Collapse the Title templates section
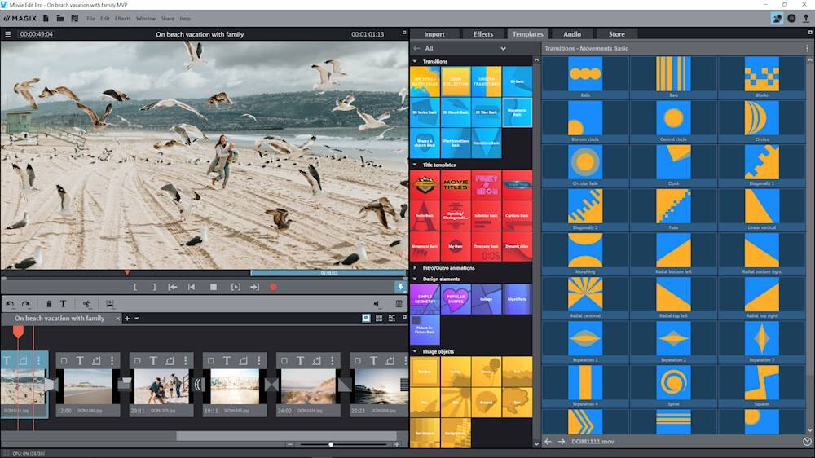815x458 pixels. click(x=414, y=165)
